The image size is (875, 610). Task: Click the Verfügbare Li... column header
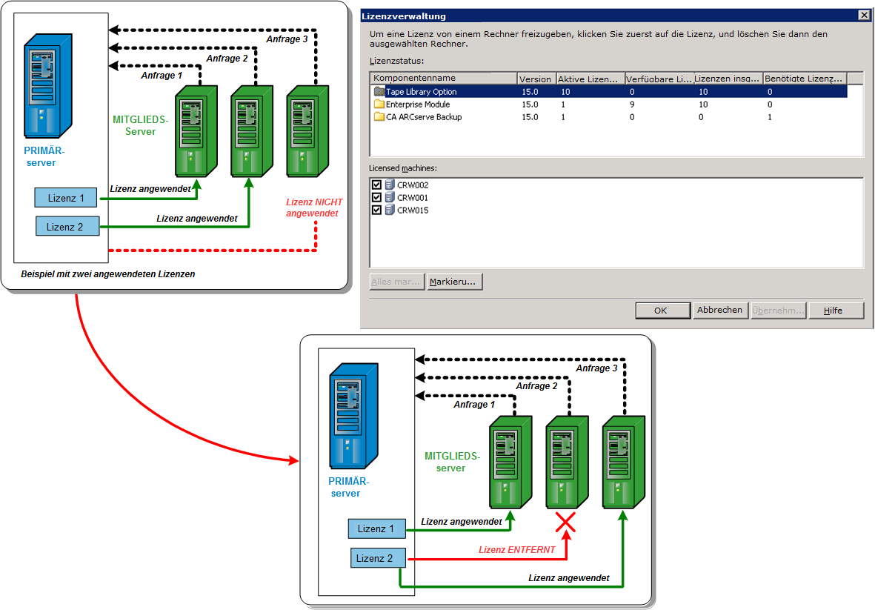coord(659,78)
